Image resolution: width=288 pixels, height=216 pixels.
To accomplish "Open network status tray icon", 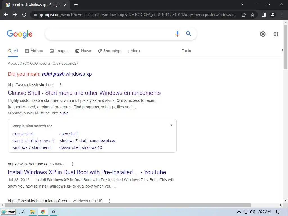I will point(246,212).
